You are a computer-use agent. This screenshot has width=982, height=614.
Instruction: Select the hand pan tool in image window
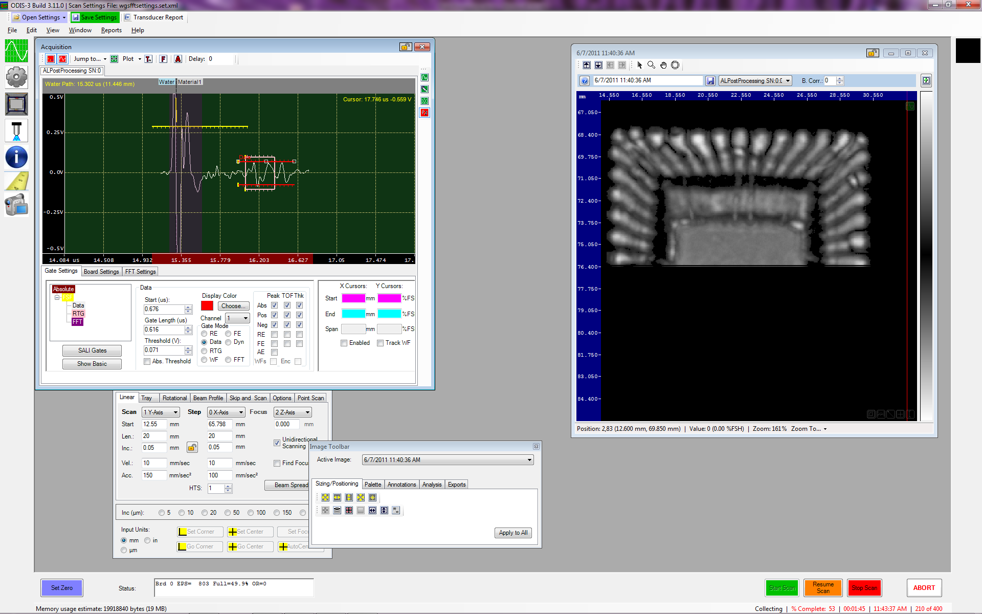(663, 65)
